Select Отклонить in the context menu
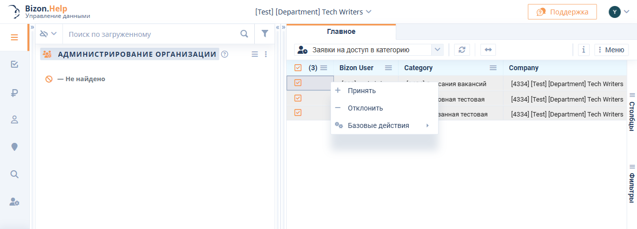The height and width of the screenshot is (229, 637). coord(365,108)
